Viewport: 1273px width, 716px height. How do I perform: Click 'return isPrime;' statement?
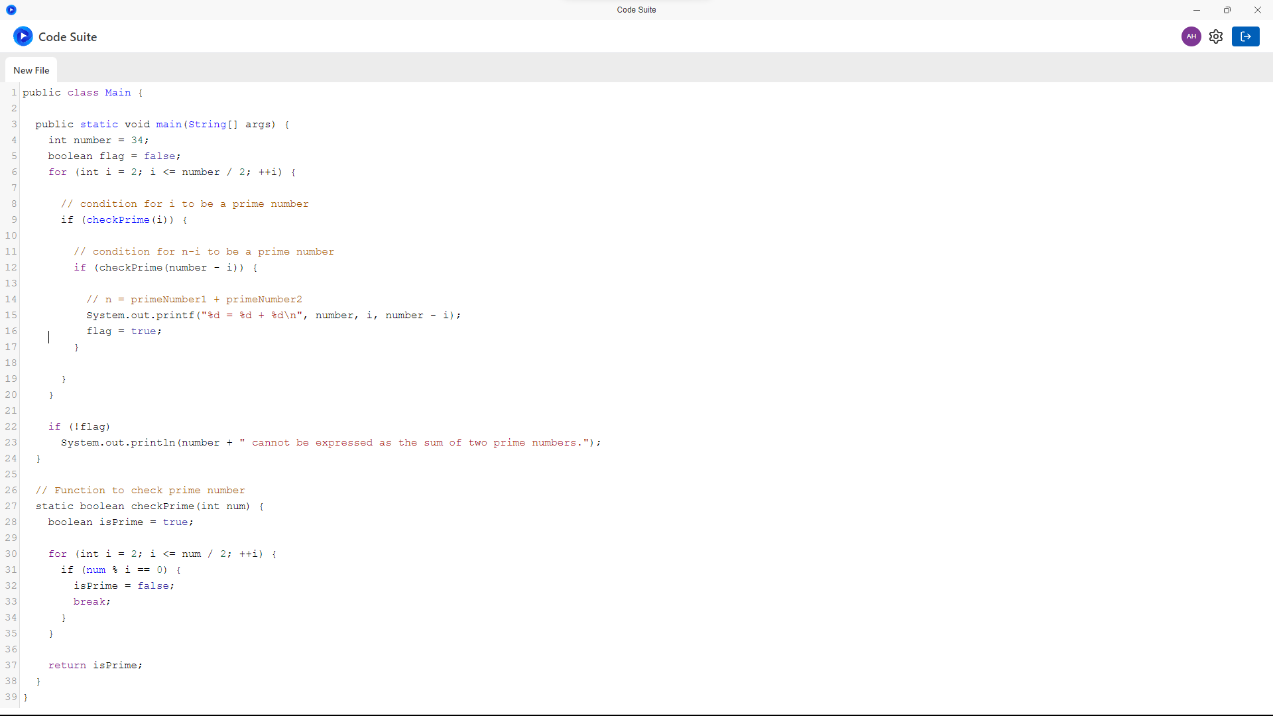[x=95, y=666]
